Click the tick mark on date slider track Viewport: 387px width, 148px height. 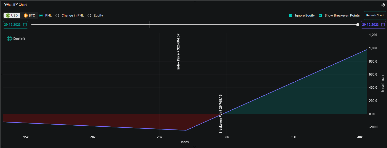pos(150,25)
